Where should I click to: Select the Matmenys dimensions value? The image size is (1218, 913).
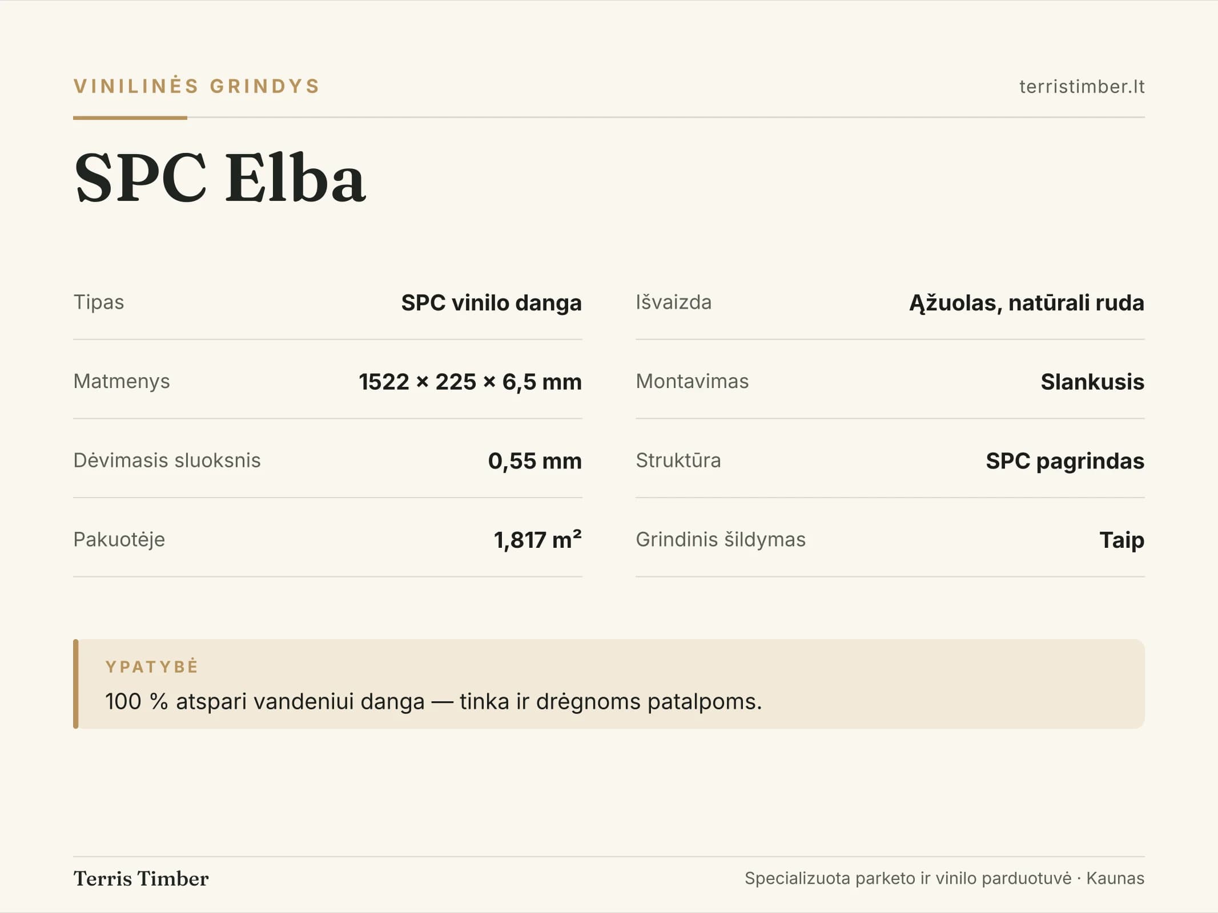pyautogui.click(x=470, y=382)
